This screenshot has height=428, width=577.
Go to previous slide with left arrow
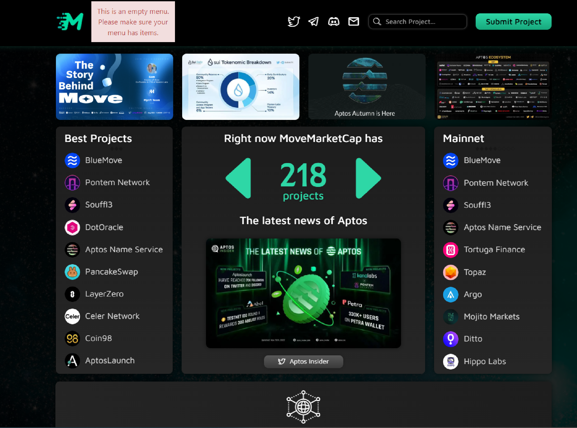[238, 178]
